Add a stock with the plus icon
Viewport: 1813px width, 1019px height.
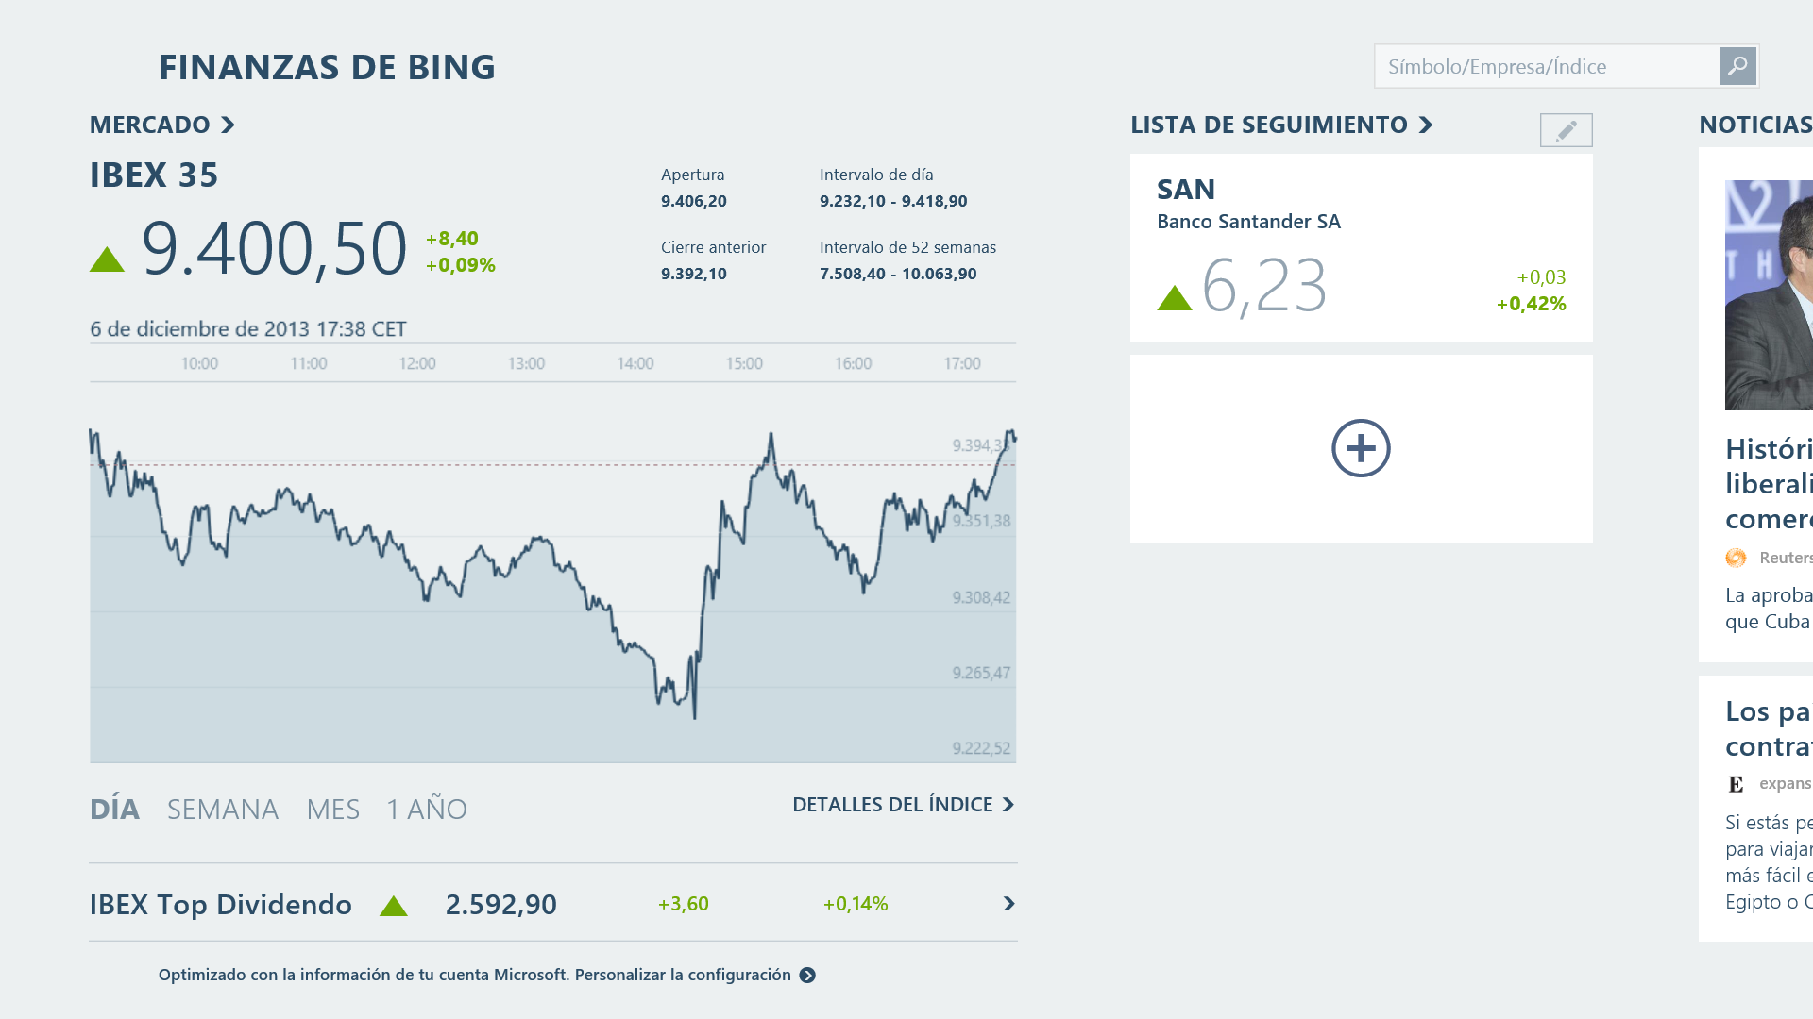pos(1361,448)
